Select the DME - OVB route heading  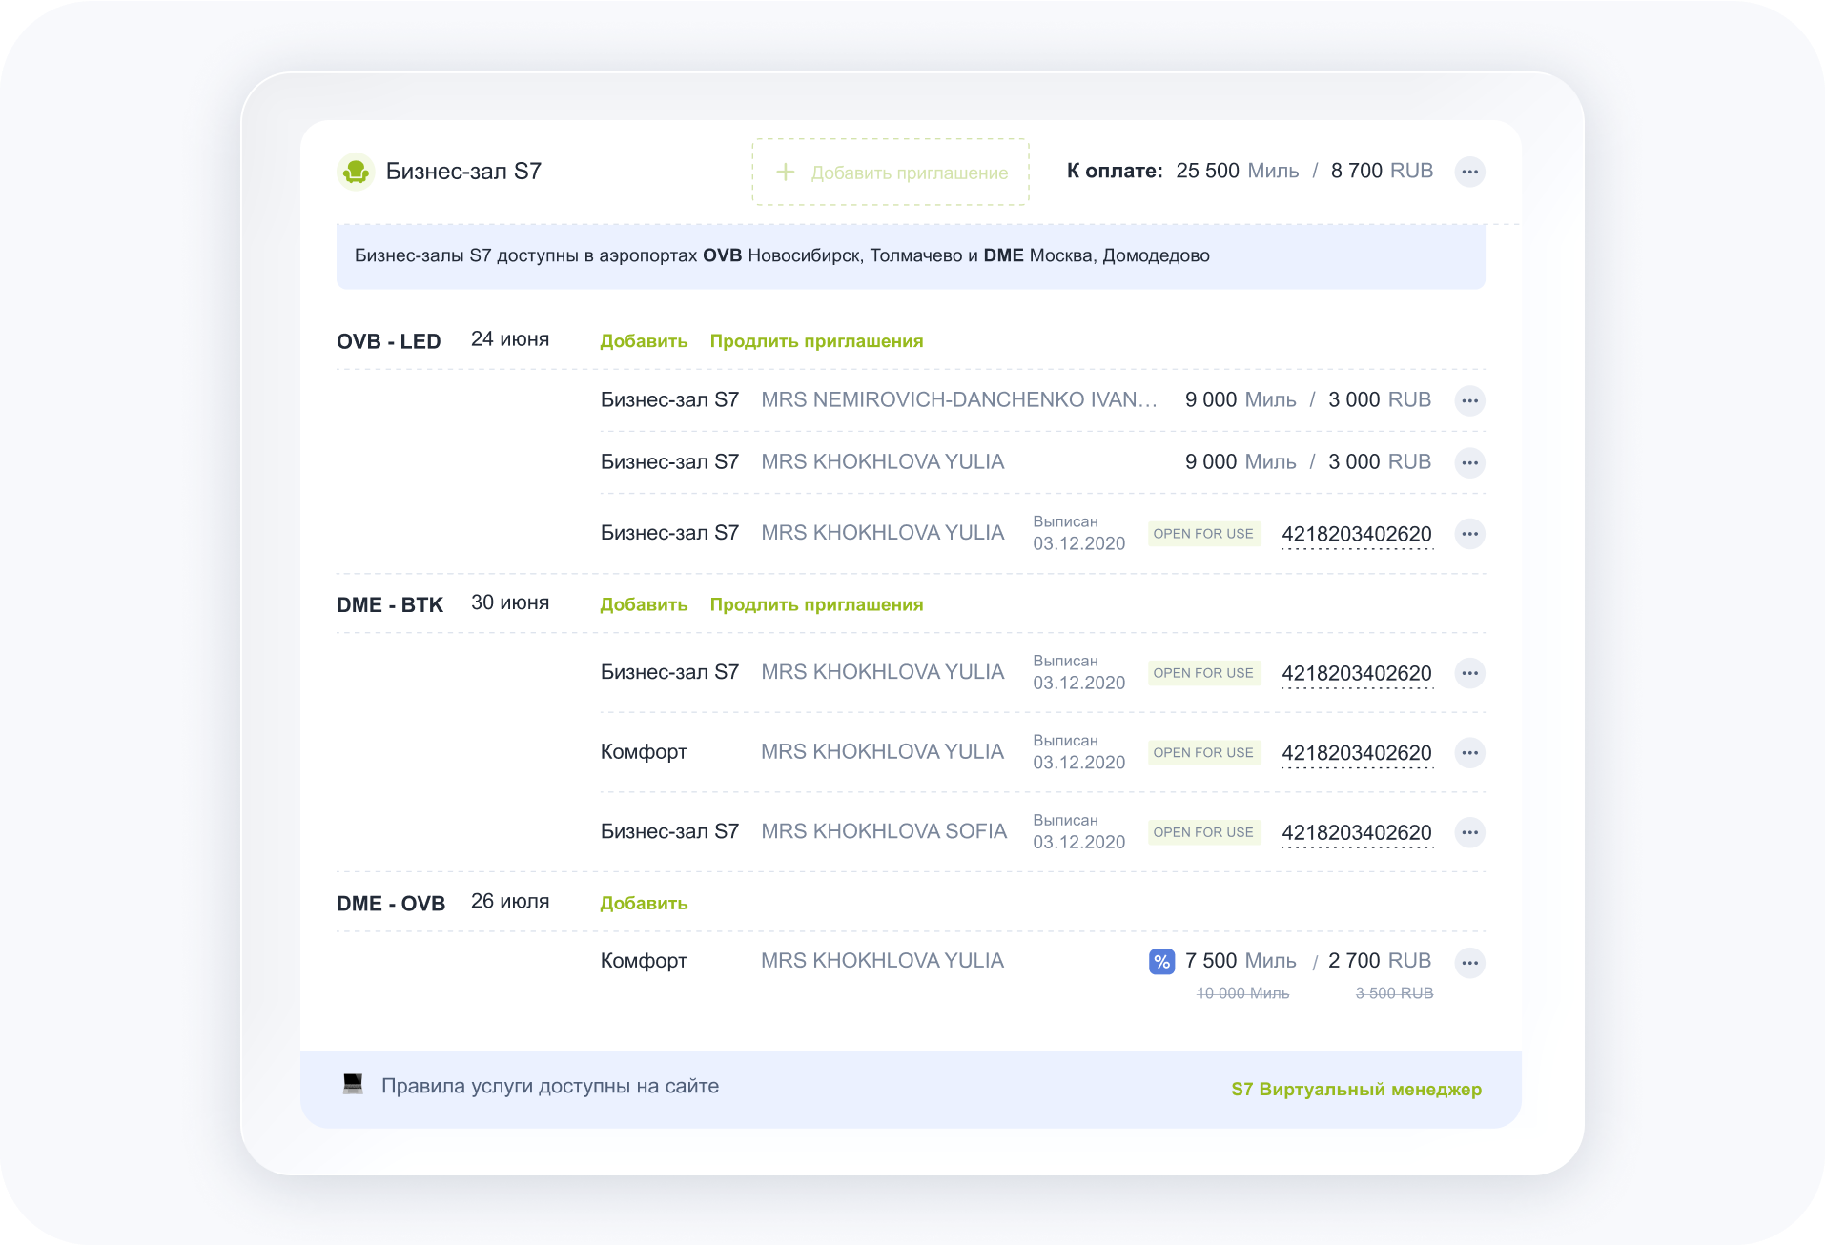coord(391,903)
